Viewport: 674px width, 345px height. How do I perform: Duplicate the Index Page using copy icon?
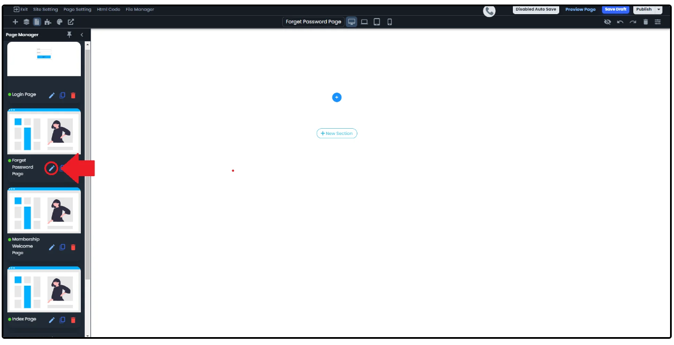point(62,320)
